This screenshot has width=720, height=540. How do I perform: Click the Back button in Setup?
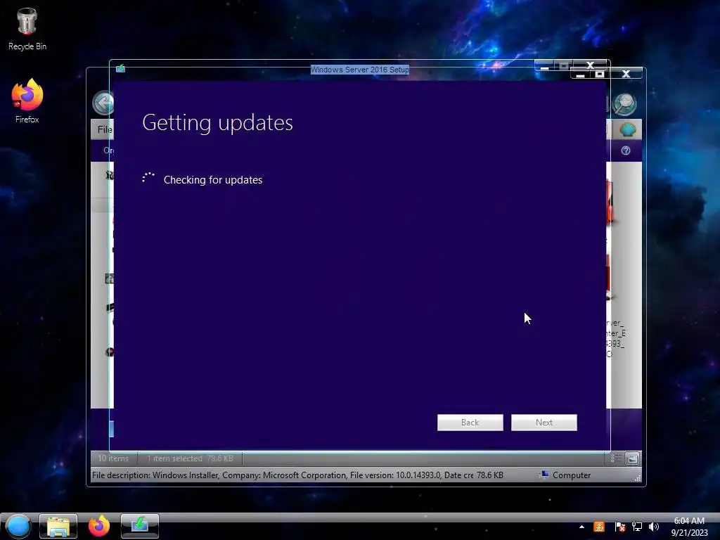point(470,423)
